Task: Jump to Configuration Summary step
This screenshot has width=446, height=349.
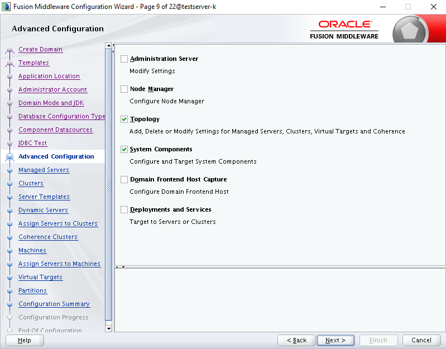Action: (54, 304)
